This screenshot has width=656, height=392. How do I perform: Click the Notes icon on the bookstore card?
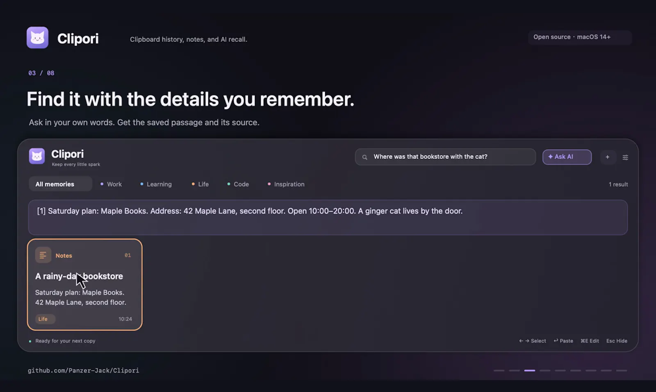pyautogui.click(x=43, y=255)
